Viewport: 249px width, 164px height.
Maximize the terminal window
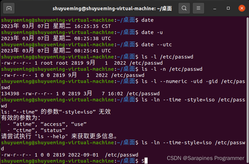(x=228, y=8)
